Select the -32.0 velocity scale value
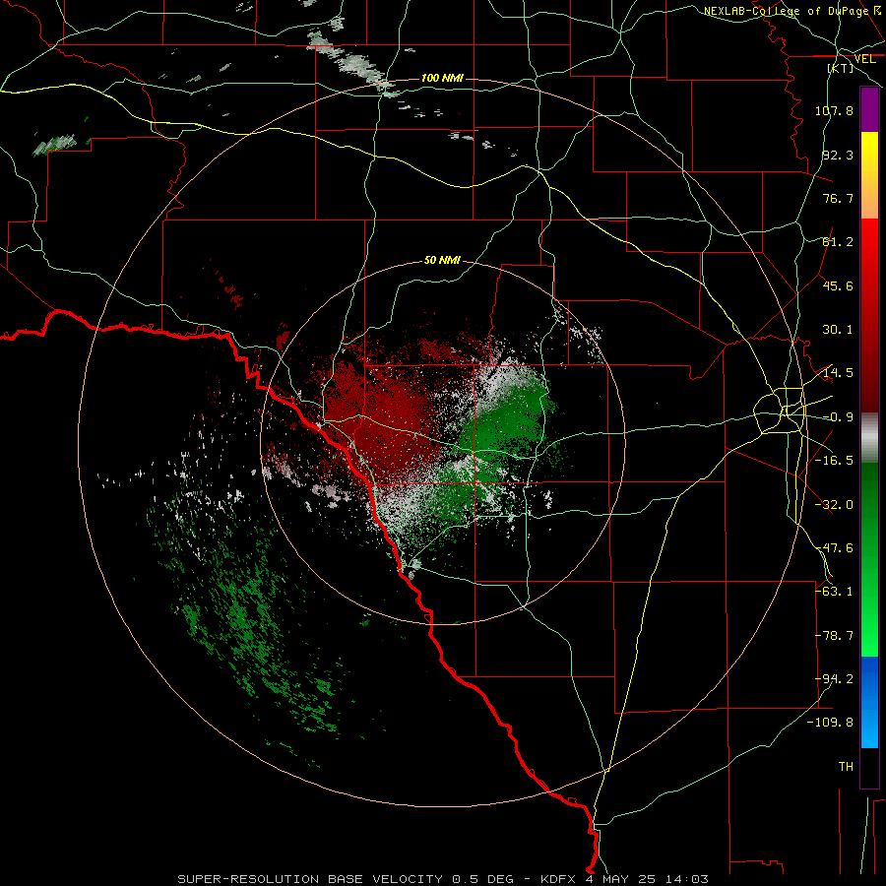The height and width of the screenshot is (886, 886). [x=834, y=505]
